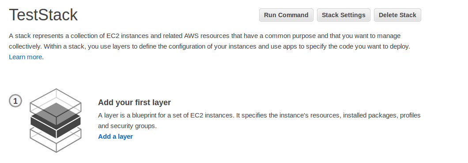Viewport: 468px width, 163px height.
Task: Click the Add a layer link
Action: tap(116, 136)
